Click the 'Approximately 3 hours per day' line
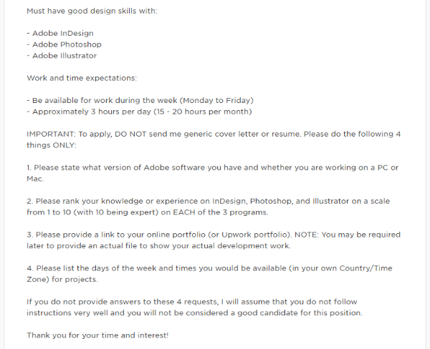The image size is (430, 349). pos(139,112)
